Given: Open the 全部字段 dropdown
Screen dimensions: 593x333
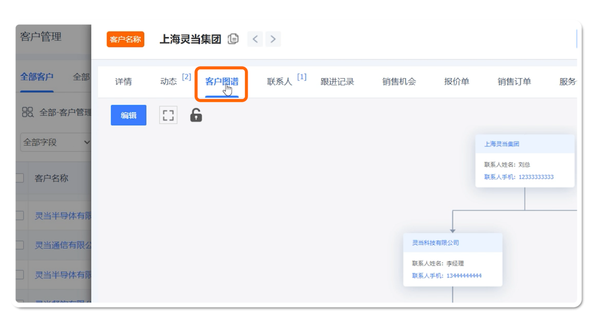Looking at the screenshot, I should 55,143.
